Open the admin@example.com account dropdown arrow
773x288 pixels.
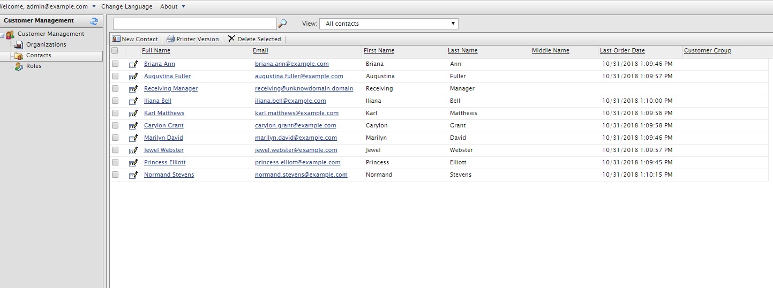point(94,6)
